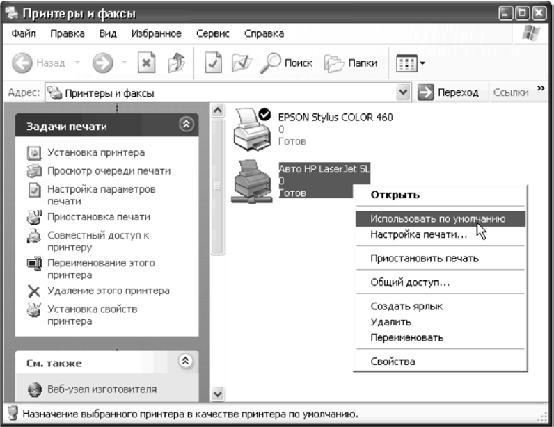This screenshot has height=427, width=554.
Task: Collapse the См. также panel
Action: pos(186,361)
